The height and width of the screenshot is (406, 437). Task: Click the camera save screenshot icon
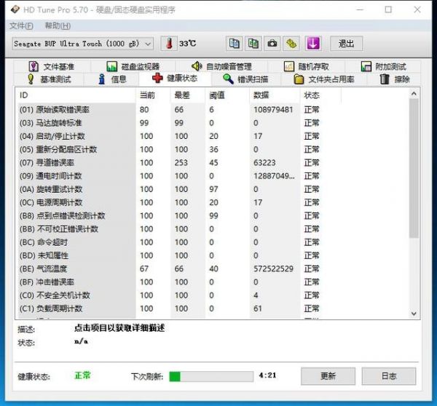click(x=272, y=44)
